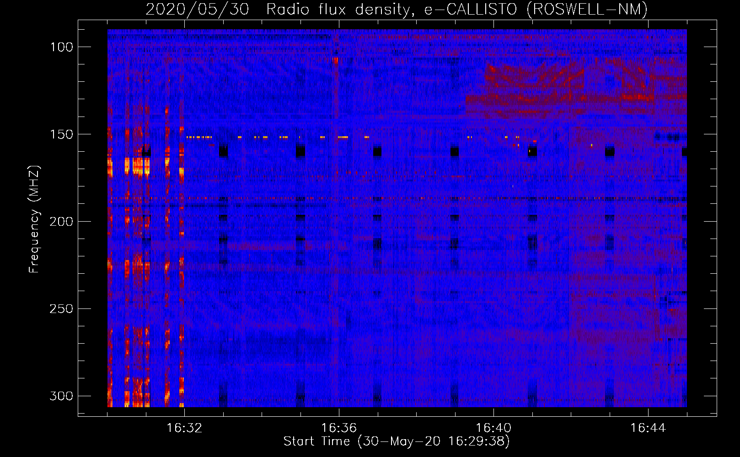Screen dimensions: 740x457
Task: Click the y-axis tick label '100'
Action: (61, 47)
